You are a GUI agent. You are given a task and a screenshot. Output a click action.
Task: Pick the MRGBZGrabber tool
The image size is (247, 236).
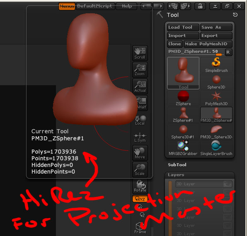pyautogui.click(x=183, y=148)
